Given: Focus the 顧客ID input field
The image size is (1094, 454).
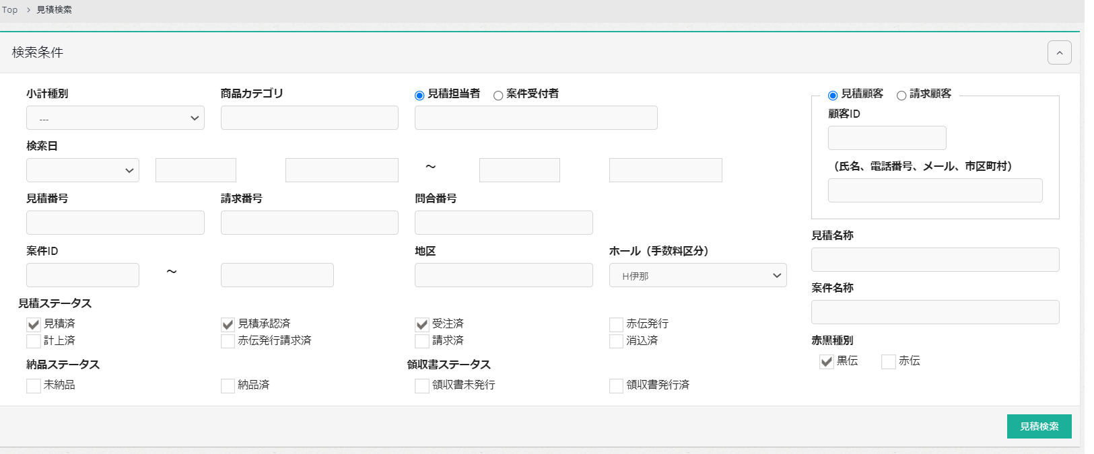Looking at the screenshot, I should [x=887, y=138].
